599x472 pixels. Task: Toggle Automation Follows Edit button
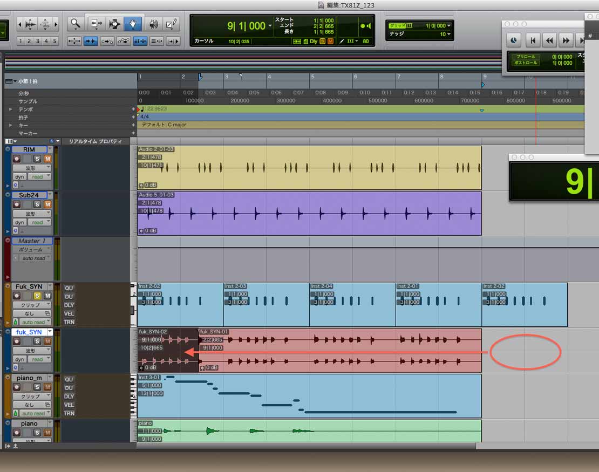[124, 41]
